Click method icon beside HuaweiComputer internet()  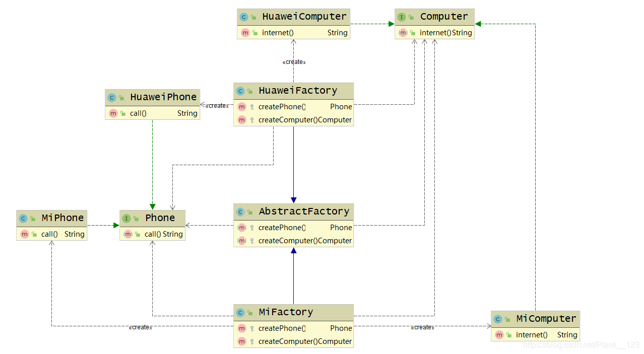click(245, 33)
